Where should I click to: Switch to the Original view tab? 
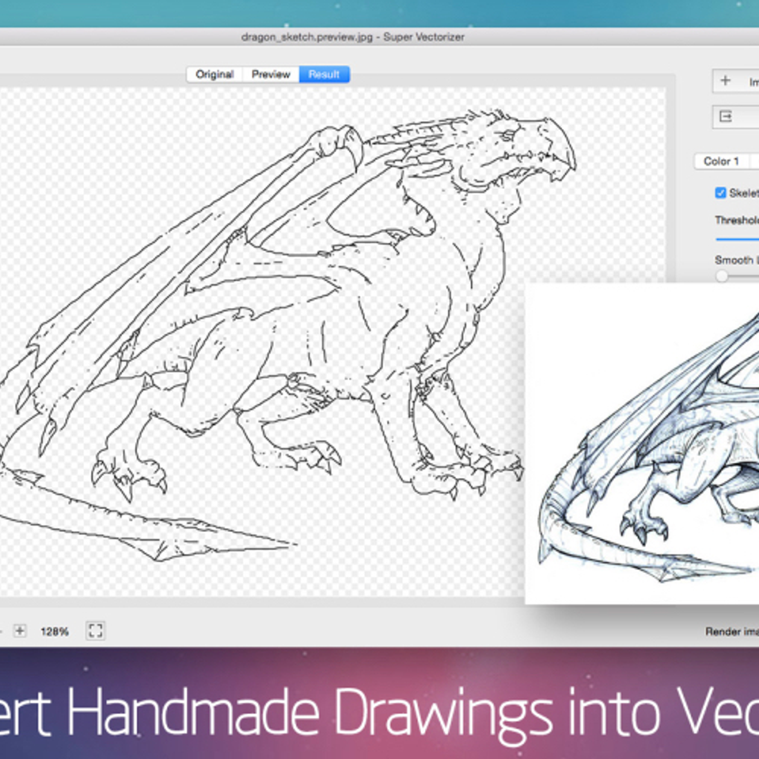(214, 74)
